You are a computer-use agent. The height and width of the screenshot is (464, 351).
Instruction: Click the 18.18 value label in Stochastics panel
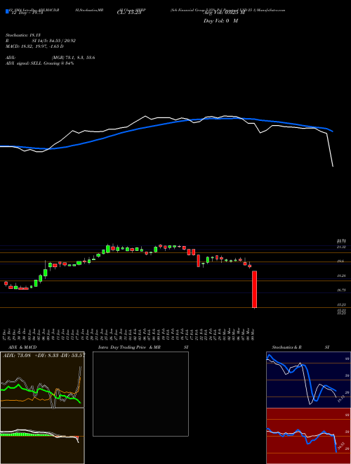(x=341, y=399)
